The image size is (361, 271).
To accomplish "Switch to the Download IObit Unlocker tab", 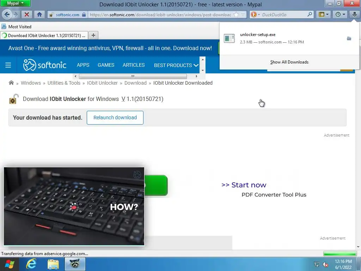I will pyautogui.click(x=44, y=35).
